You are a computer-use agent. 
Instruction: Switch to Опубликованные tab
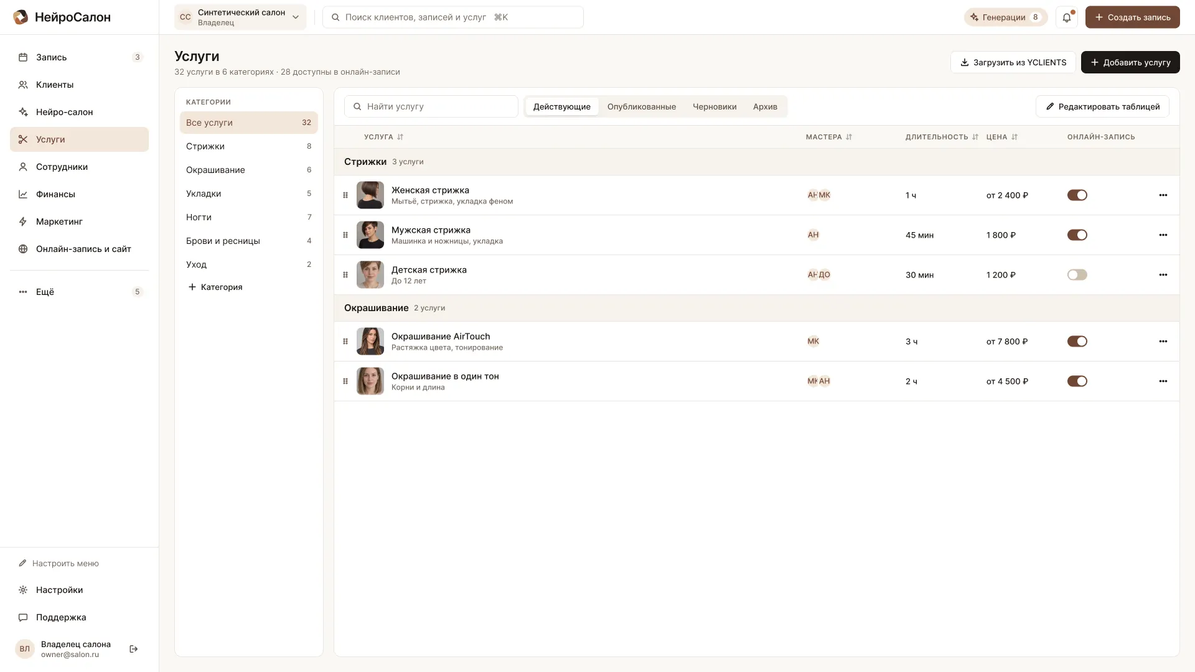pyautogui.click(x=641, y=106)
